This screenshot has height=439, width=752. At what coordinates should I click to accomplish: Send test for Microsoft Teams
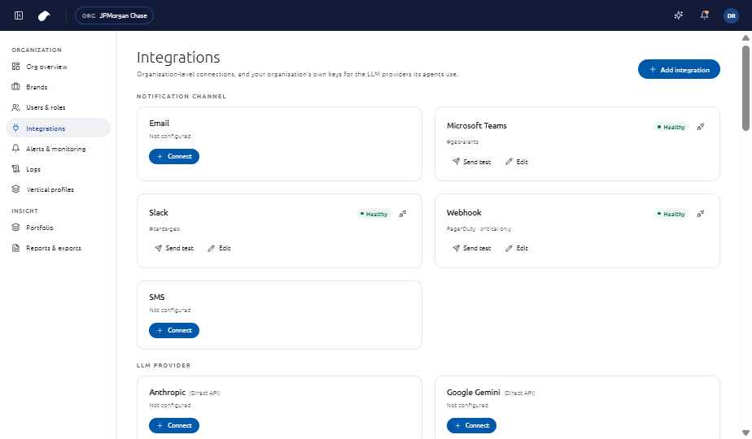click(x=471, y=162)
